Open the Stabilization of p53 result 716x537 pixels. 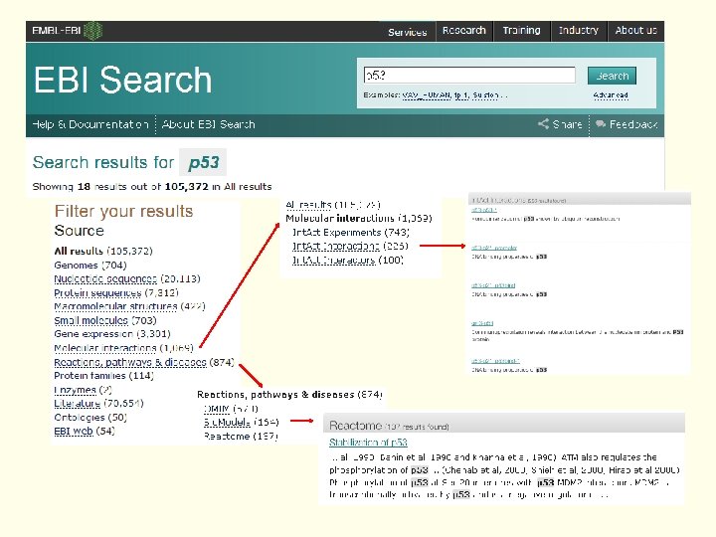pyautogui.click(x=368, y=443)
